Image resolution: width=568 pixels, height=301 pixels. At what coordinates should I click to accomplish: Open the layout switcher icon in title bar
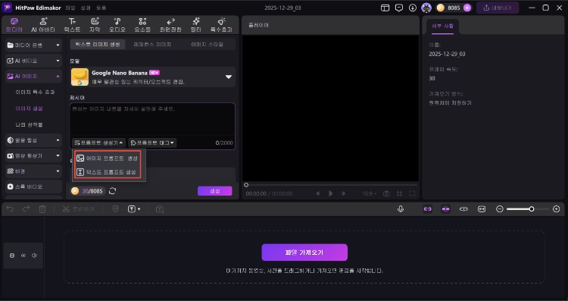click(385, 8)
